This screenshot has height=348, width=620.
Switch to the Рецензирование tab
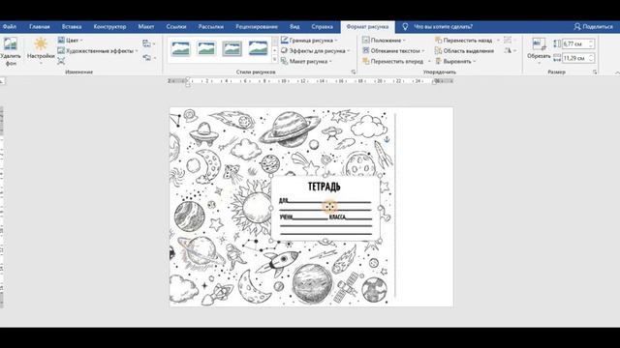pyautogui.click(x=256, y=27)
